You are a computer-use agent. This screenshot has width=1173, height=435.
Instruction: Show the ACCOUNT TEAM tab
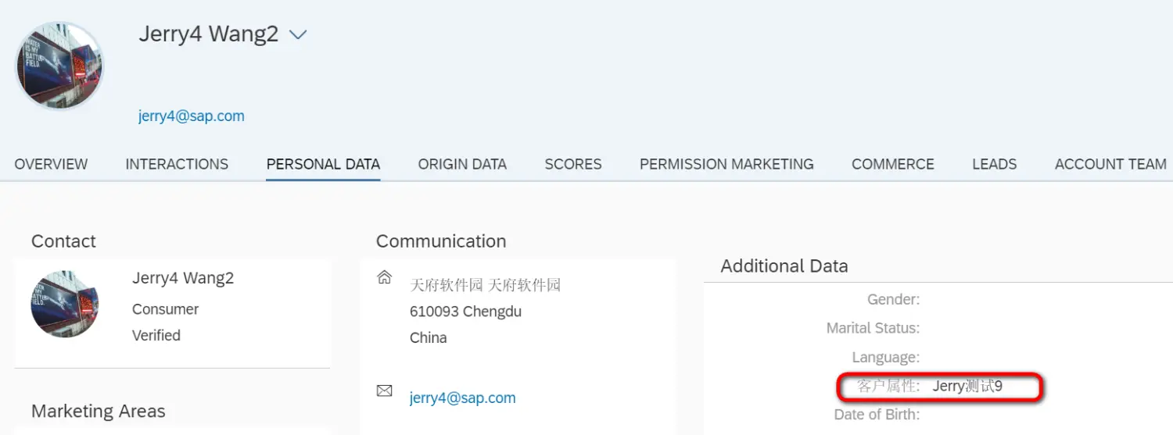pyautogui.click(x=1110, y=164)
